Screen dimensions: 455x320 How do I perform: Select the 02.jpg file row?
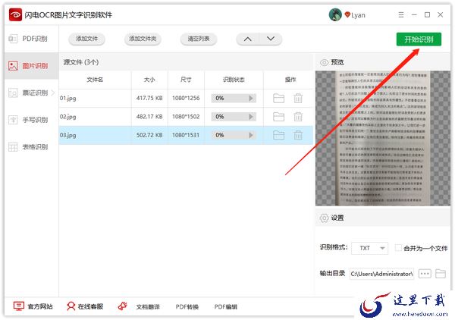click(186, 117)
